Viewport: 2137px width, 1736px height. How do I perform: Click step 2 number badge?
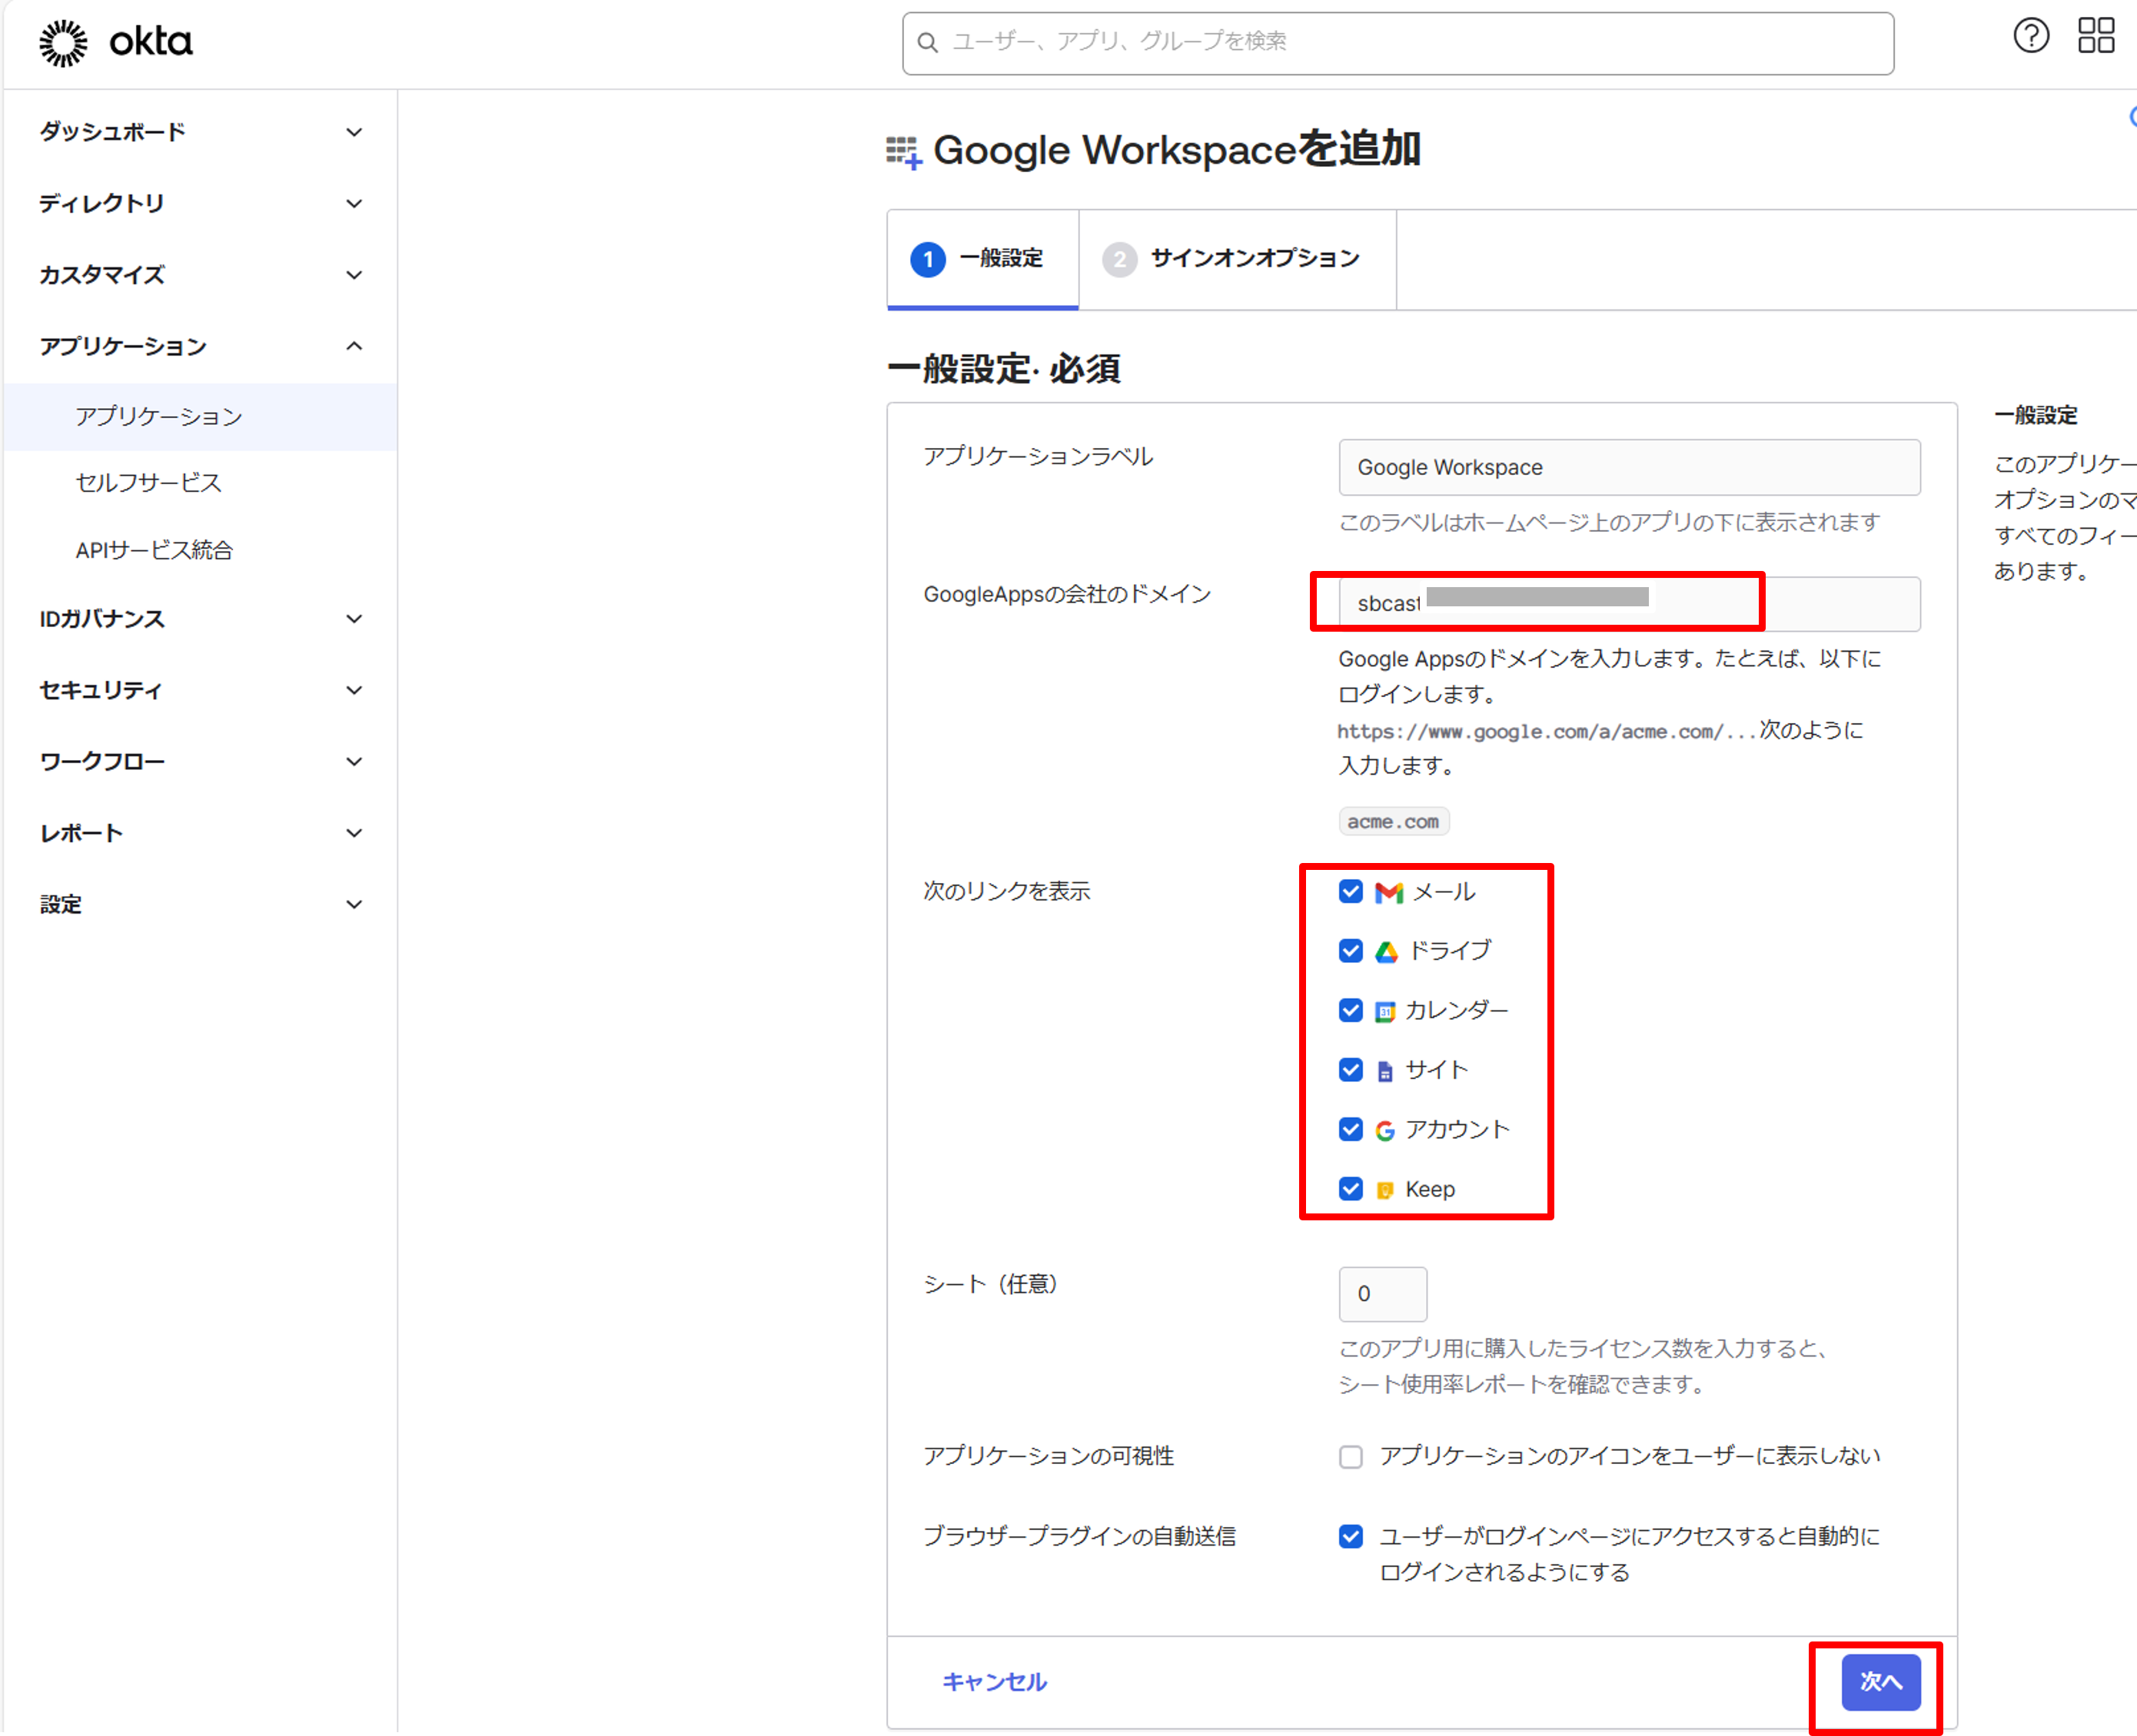point(1119,260)
